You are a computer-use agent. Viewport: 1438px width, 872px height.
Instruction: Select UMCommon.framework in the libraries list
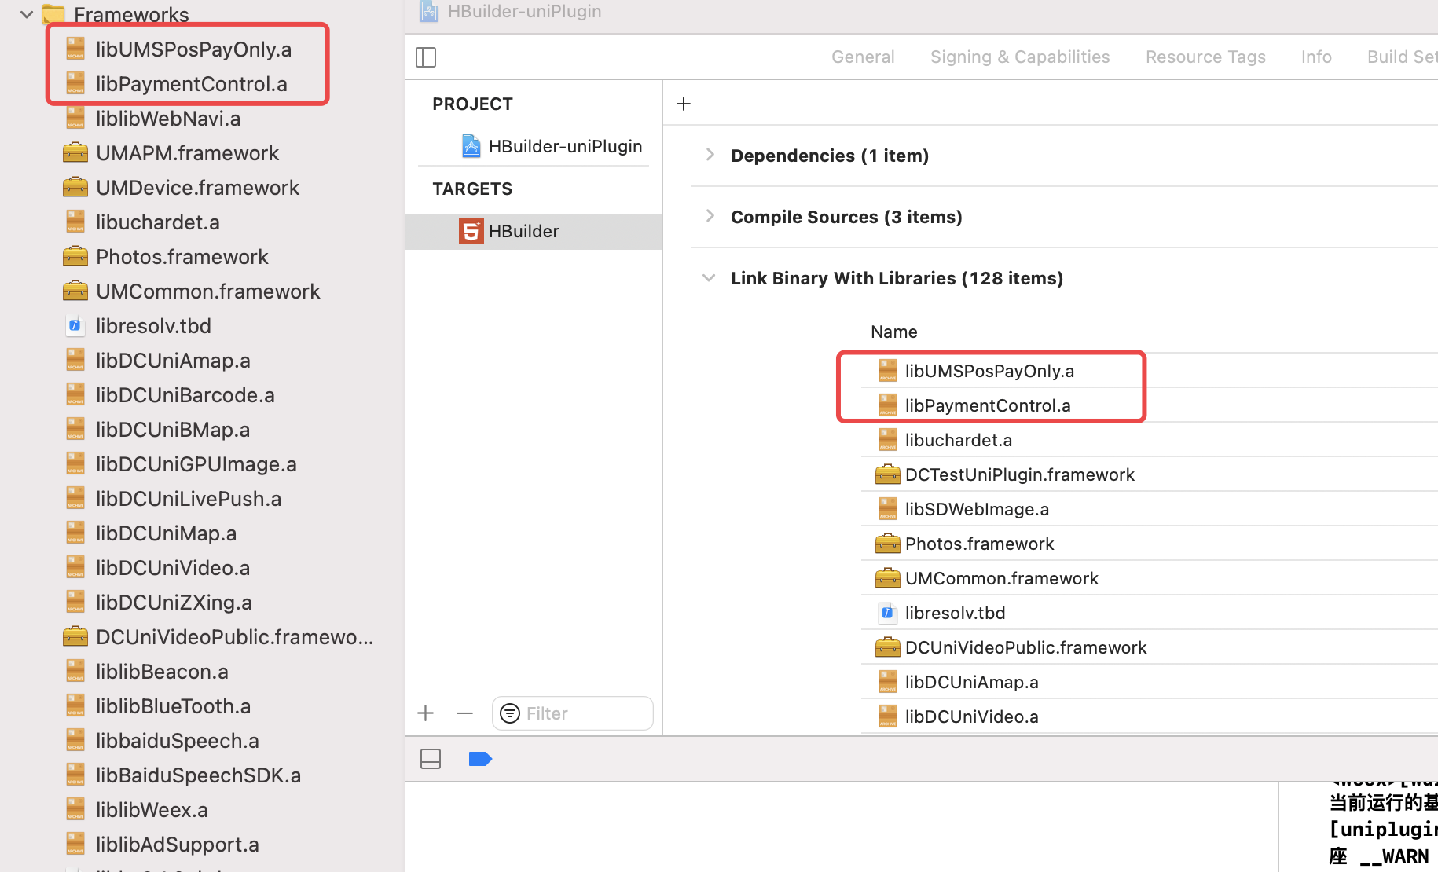pyautogui.click(x=1002, y=578)
